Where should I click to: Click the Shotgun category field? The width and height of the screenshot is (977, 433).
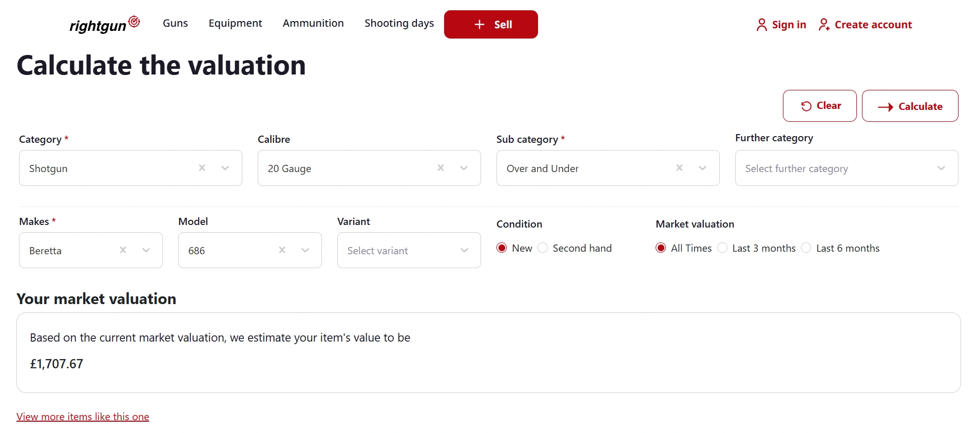pyautogui.click(x=130, y=168)
